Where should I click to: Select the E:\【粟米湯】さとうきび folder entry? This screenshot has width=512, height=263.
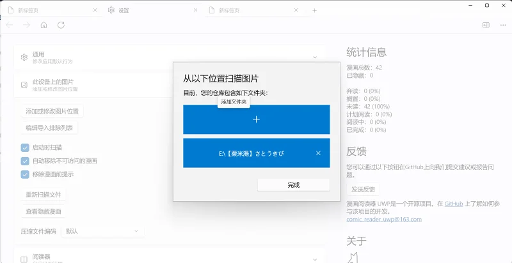click(257, 153)
